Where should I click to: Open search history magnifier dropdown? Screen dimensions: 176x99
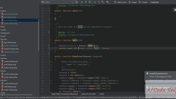coord(43,2)
